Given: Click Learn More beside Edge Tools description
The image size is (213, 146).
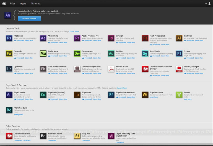Looking at the screenshot, I should click(x=122, y=88).
